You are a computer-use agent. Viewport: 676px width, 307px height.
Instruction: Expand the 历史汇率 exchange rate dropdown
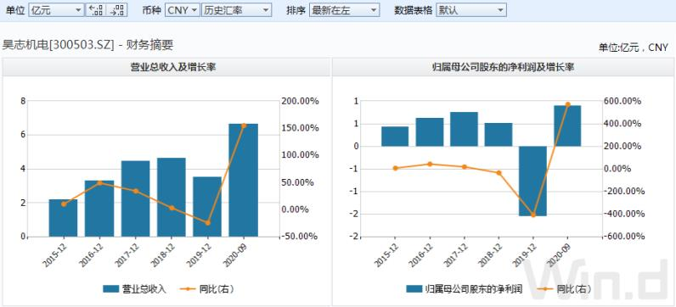click(x=236, y=10)
